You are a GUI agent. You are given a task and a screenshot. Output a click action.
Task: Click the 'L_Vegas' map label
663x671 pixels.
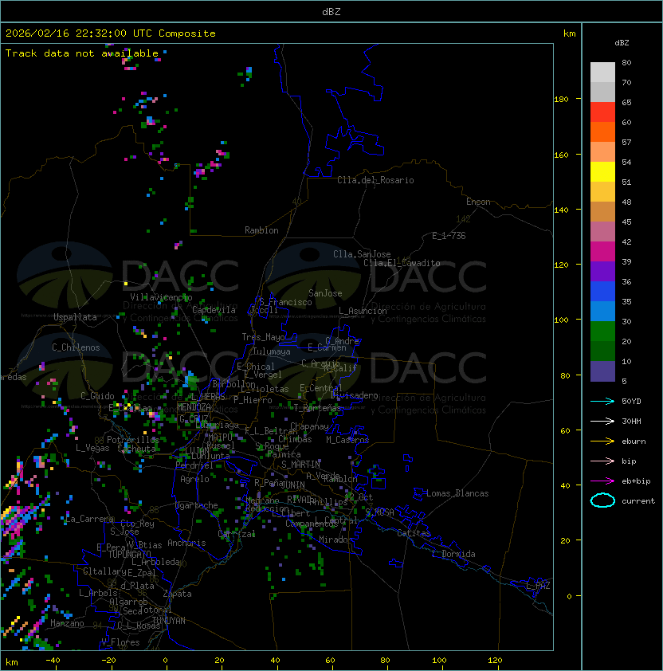tap(92, 448)
